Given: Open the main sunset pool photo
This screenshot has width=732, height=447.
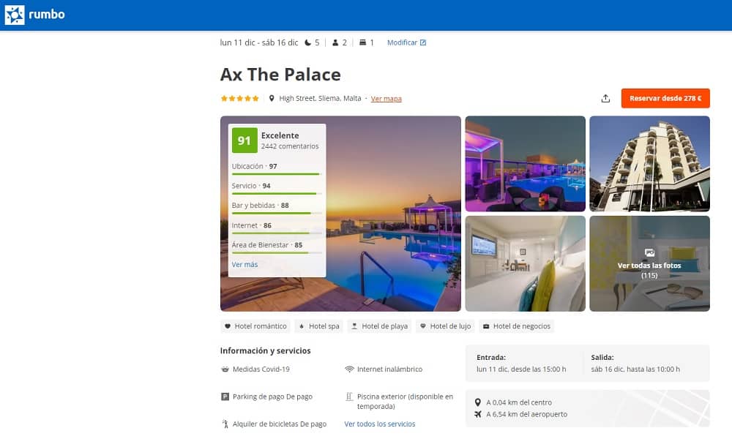Looking at the screenshot, I should (x=393, y=214).
